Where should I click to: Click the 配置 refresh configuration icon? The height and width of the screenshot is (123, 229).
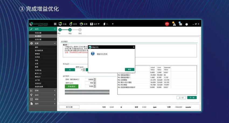[84, 24]
